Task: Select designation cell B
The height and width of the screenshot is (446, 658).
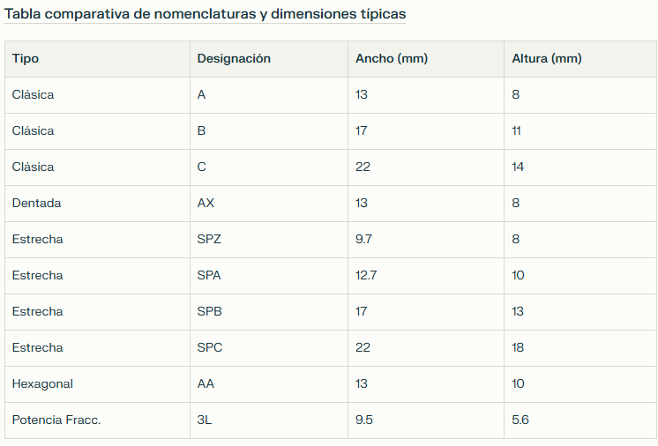Action: point(269,131)
